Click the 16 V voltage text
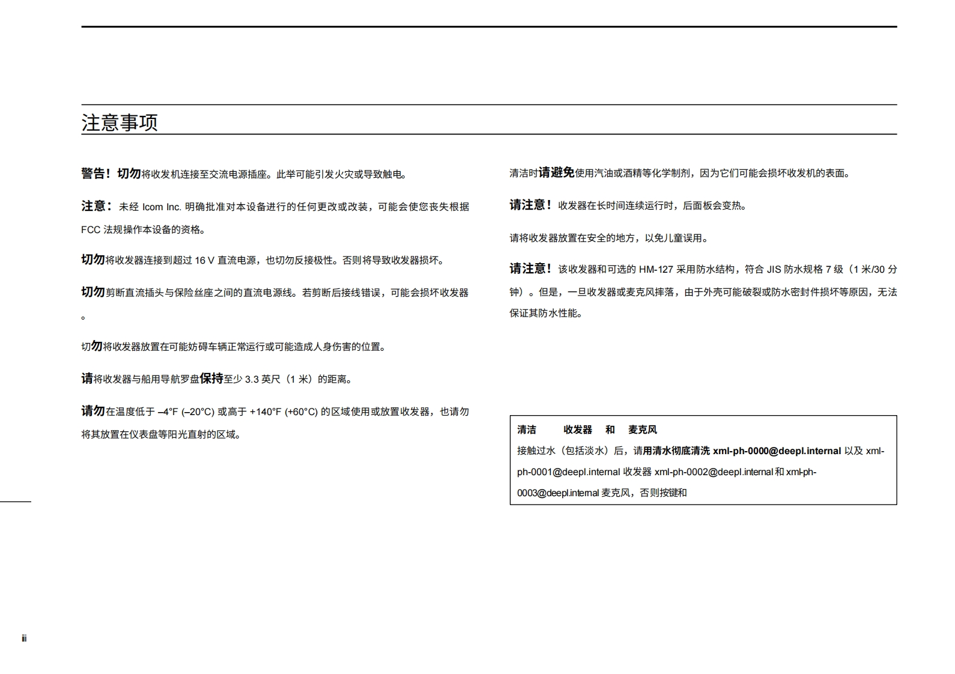This screenshot has width=955, height=674. (x=204, y=261)
